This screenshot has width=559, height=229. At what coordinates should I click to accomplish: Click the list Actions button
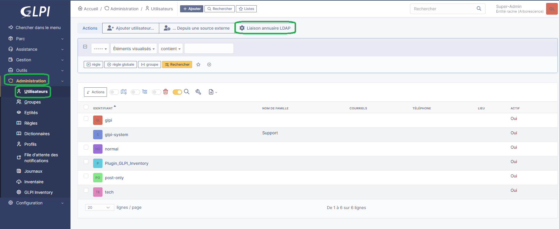[95, 92]
